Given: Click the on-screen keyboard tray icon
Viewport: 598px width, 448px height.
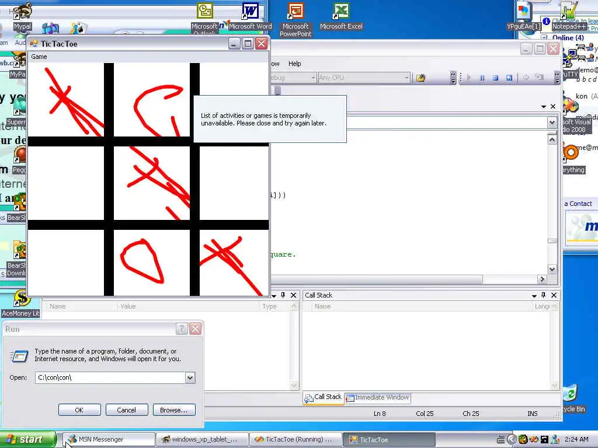Looking at the screenshot, I should [x=500, y=440].
